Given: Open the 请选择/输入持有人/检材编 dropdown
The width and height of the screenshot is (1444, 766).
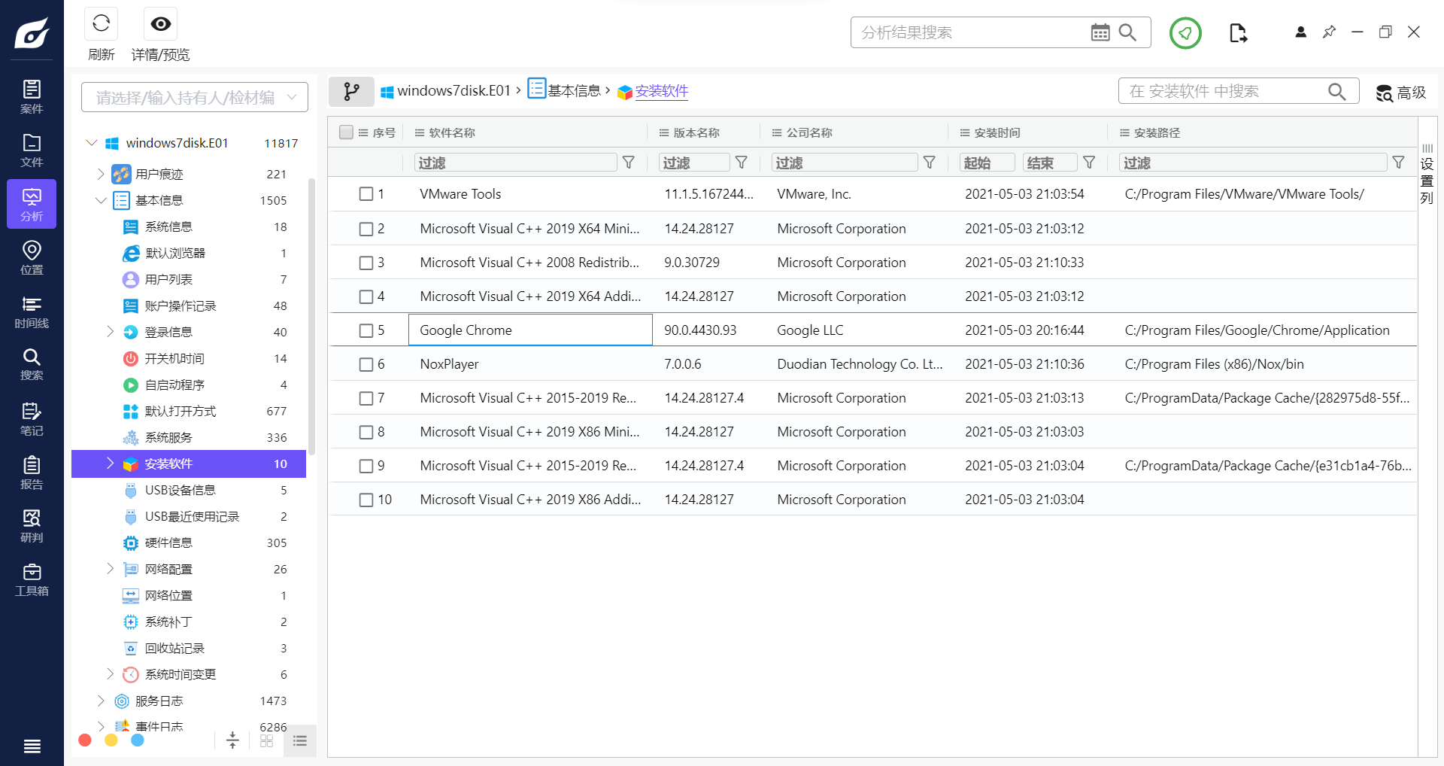Looking at the screenshot, I should click(195, 97).
